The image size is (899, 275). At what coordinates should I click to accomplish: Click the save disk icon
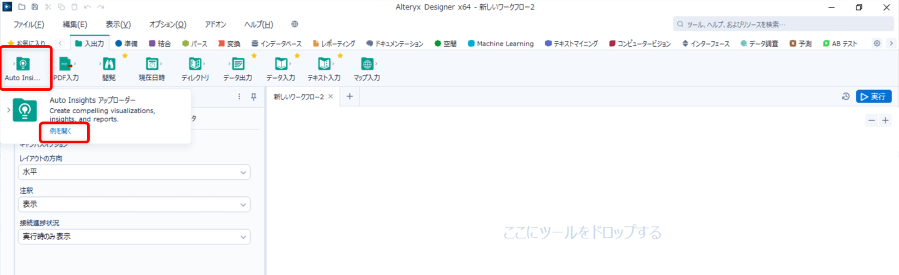35,7
